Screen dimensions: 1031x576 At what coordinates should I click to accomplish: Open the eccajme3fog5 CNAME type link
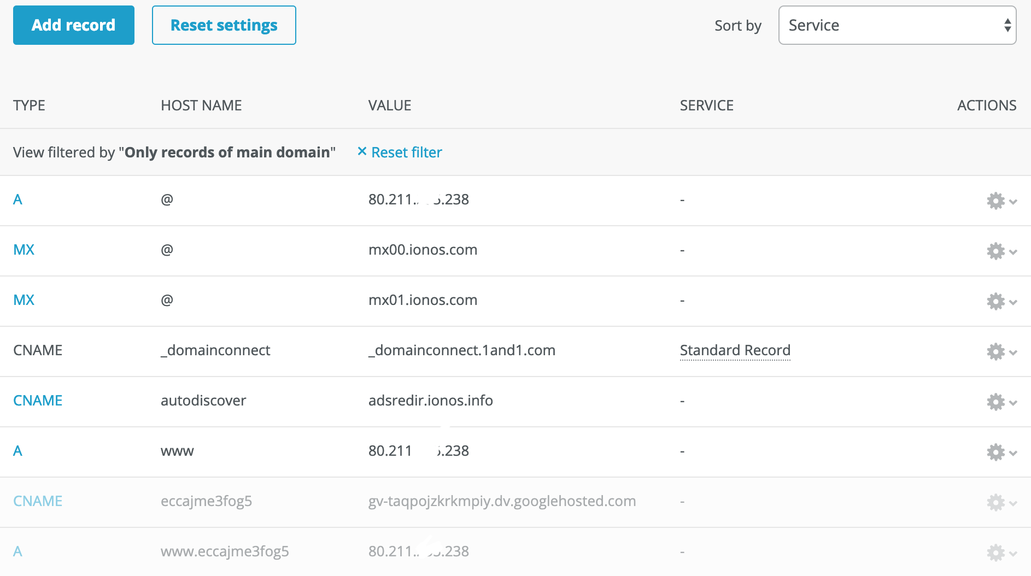pos(38,501)
